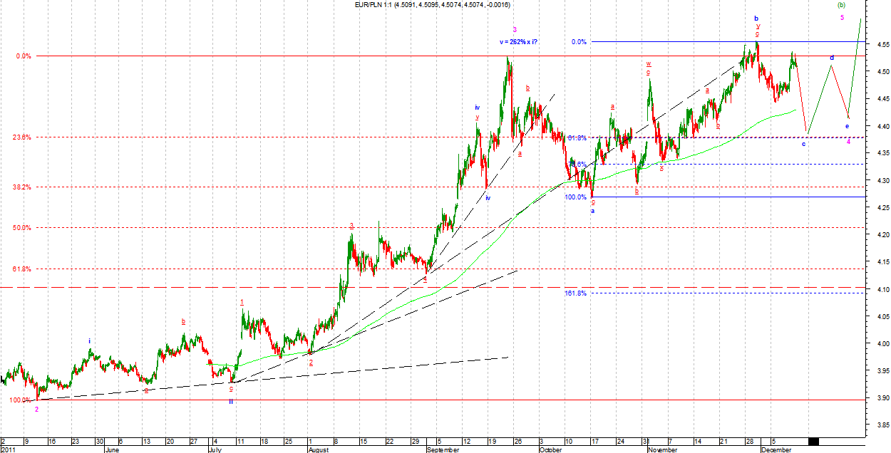Select the green (b) wave label
Image resolution: width=891 pixels, height=453 pixels.
(841, 5)
